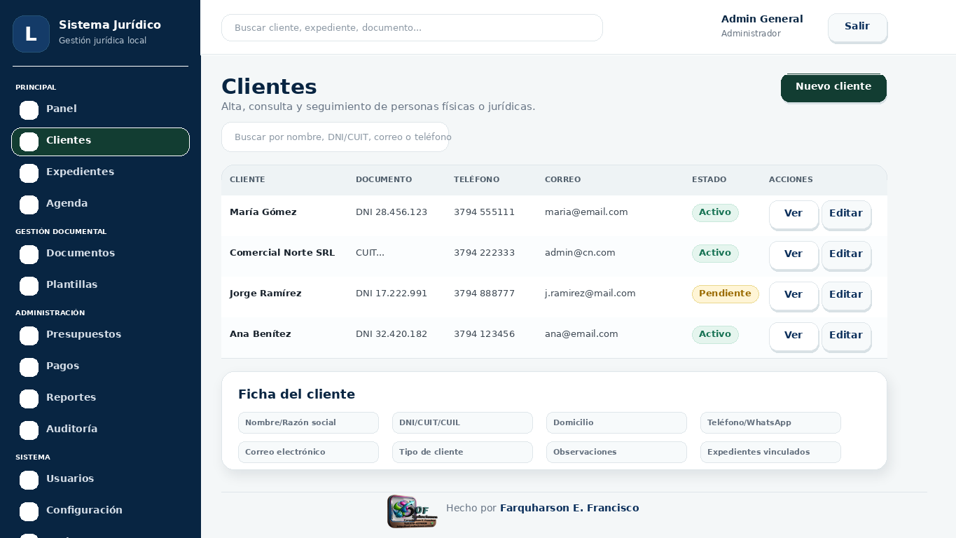Open the Panel menu item
956x538 pixels.
[x=100, y=110]
